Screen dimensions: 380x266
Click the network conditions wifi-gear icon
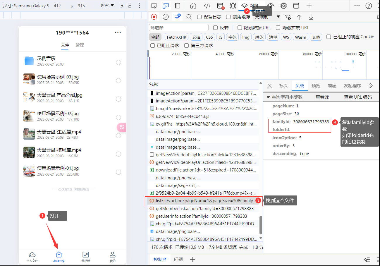[x=288, y=17]
